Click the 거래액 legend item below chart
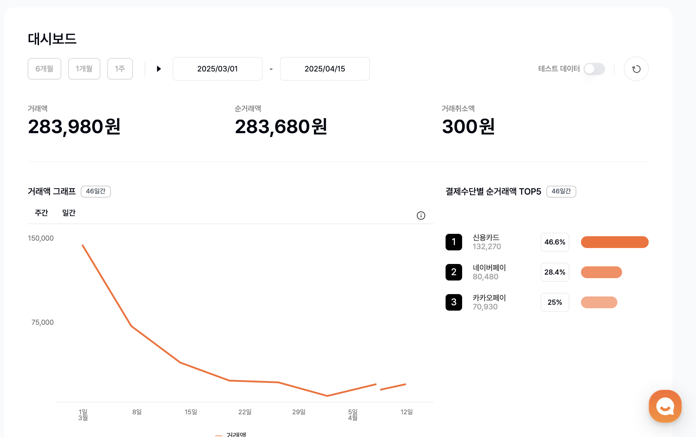Image resolution: width=696 pixels, height=437 pixels. coord(236,435)
